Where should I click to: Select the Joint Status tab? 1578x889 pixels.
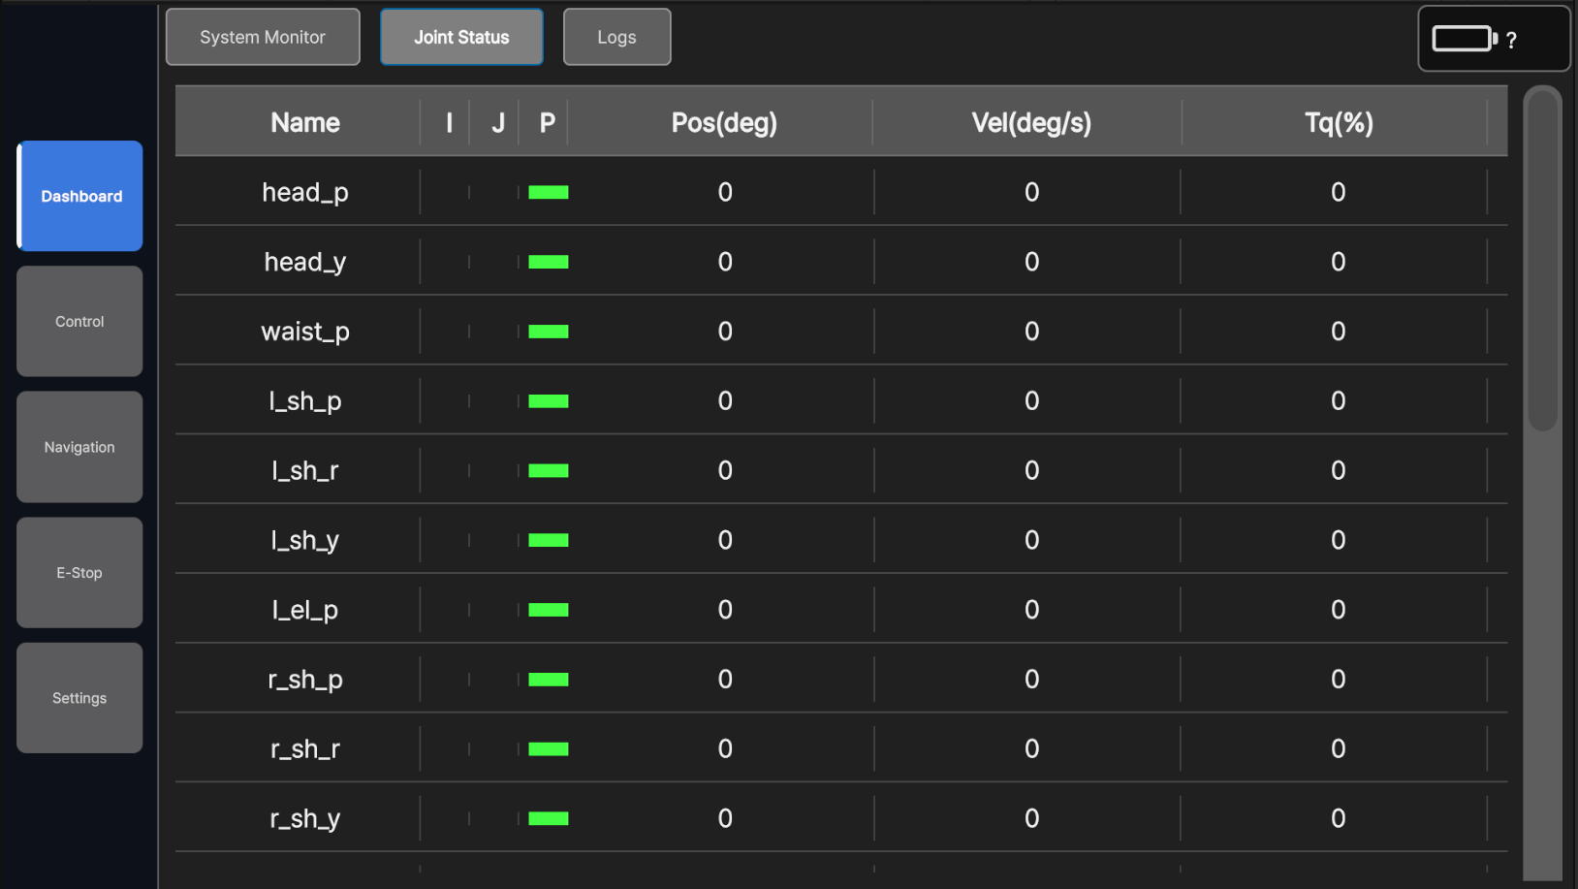click(461, 37)
